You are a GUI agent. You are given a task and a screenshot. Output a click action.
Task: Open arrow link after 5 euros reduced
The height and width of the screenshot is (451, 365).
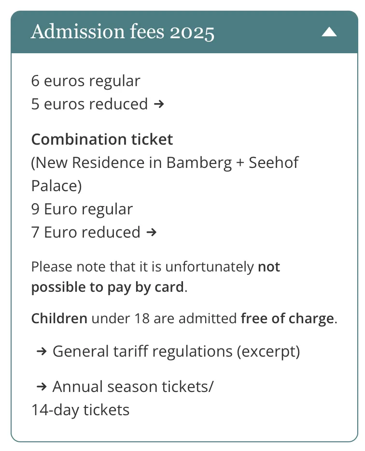coord(159,104)
